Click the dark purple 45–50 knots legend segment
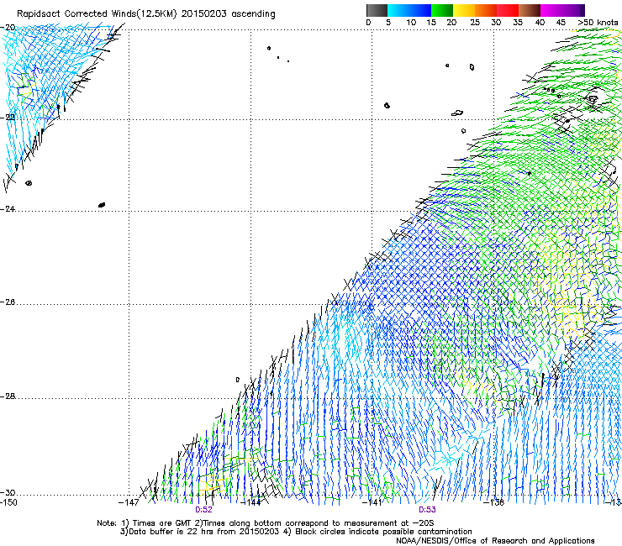Viewport: 622px width, 546px height. tap(573, 10)
